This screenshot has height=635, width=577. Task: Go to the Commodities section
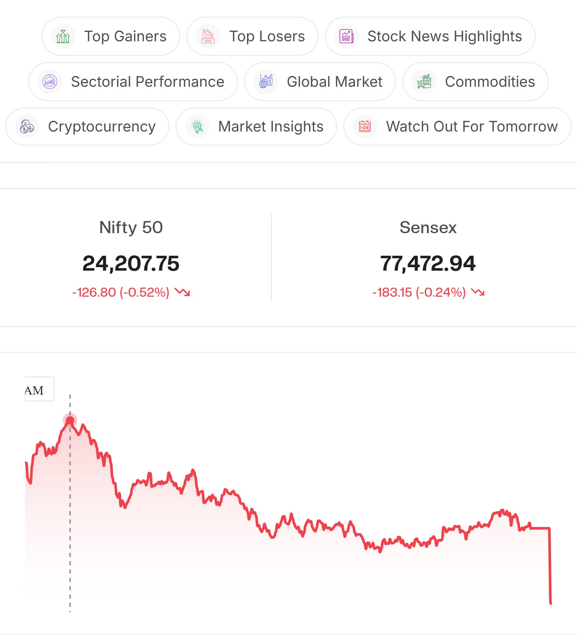476,82
